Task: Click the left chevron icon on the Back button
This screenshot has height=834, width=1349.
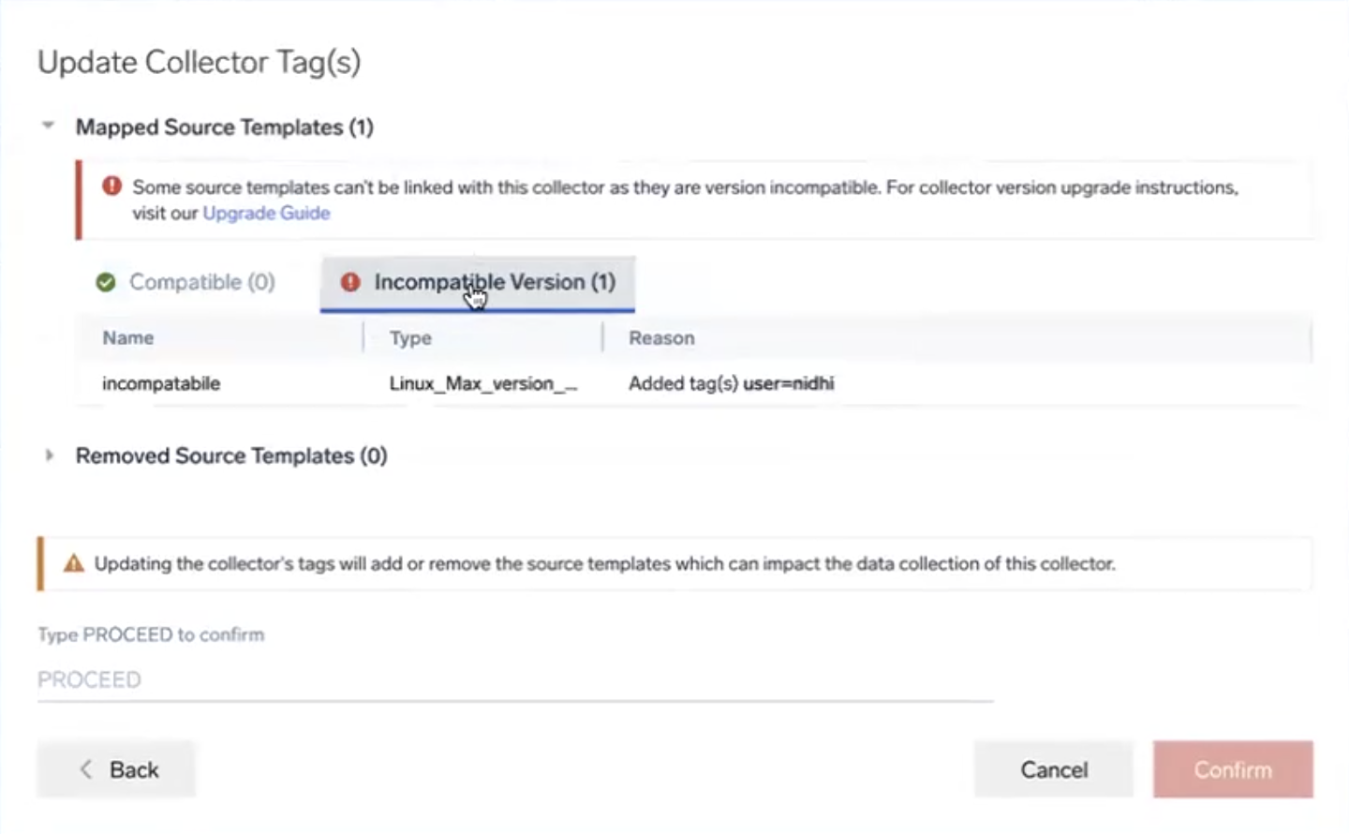Action: point(86,769)
